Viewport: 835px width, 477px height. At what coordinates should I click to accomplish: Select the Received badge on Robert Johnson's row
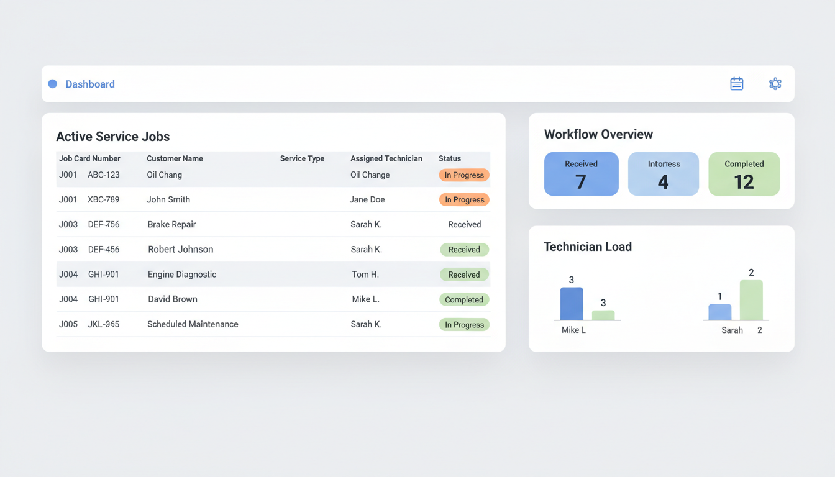click(464, 249)
